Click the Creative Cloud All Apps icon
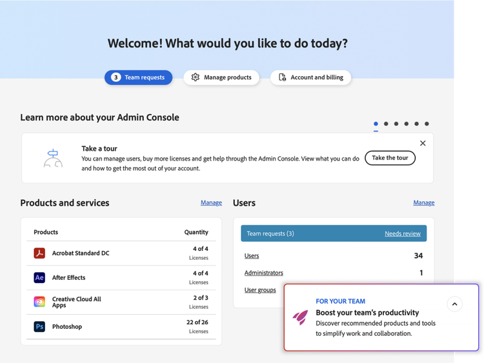The width and height of the screenshot is (484, 363). pos(39,302)
